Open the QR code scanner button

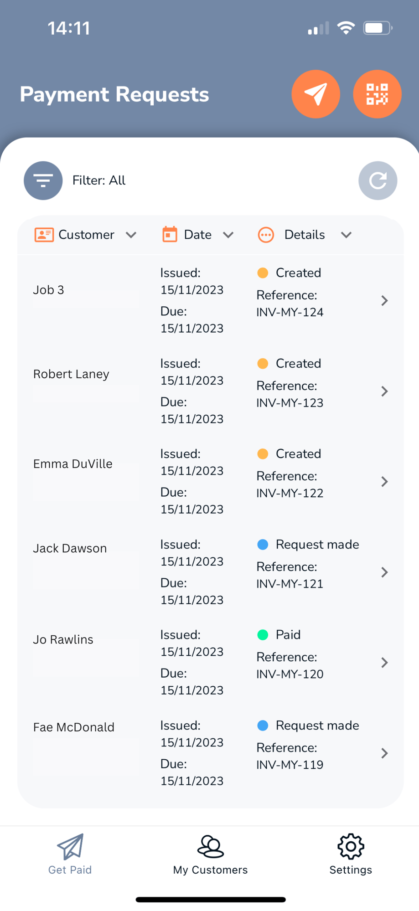click(x=377, y=94)
